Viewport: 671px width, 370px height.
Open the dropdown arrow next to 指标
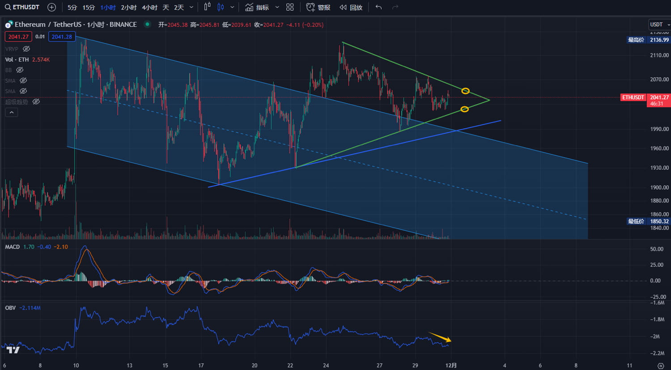pyautogui.click(x=277, y=7)
